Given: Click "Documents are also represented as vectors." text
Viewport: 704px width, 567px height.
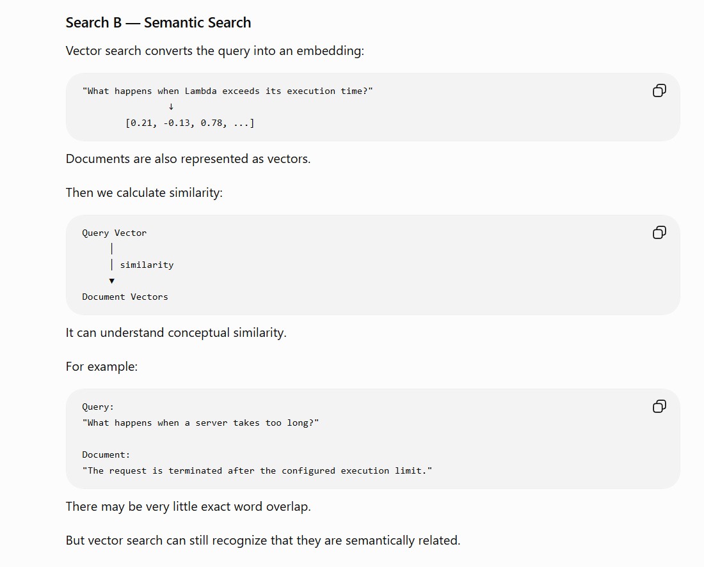Looking at the screenshot, I should point(188,159).
